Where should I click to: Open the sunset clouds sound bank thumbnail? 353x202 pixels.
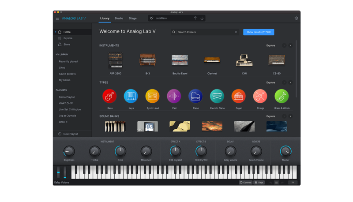[212, 127]
